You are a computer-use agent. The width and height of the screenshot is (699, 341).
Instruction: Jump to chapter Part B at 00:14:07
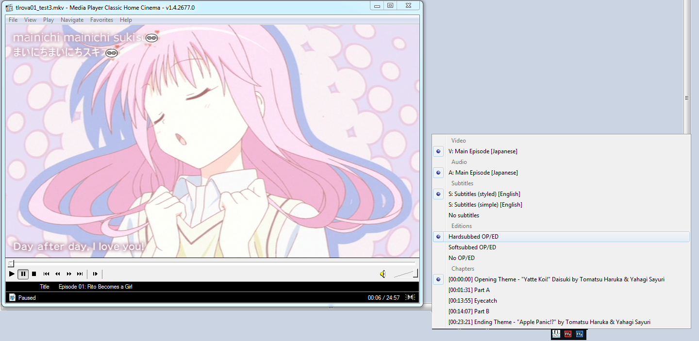[x=561, y=311]
